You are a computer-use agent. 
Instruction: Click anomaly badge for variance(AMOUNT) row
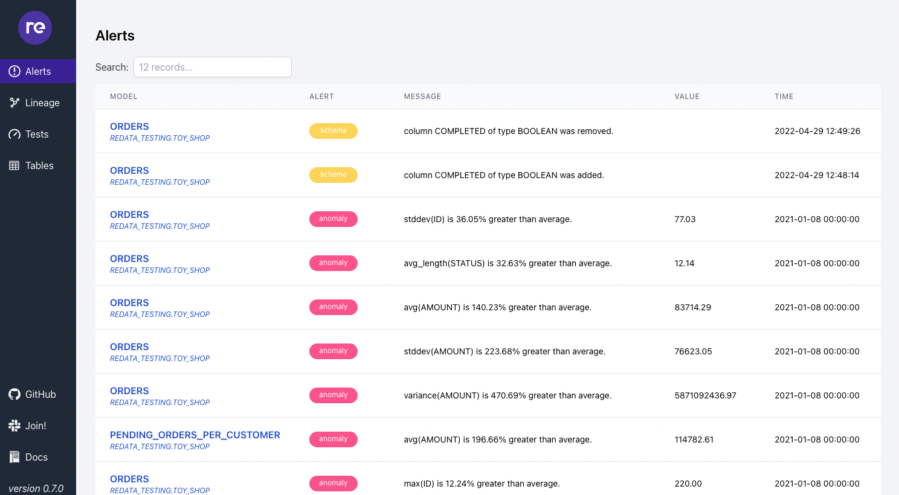tap(333, 395)
